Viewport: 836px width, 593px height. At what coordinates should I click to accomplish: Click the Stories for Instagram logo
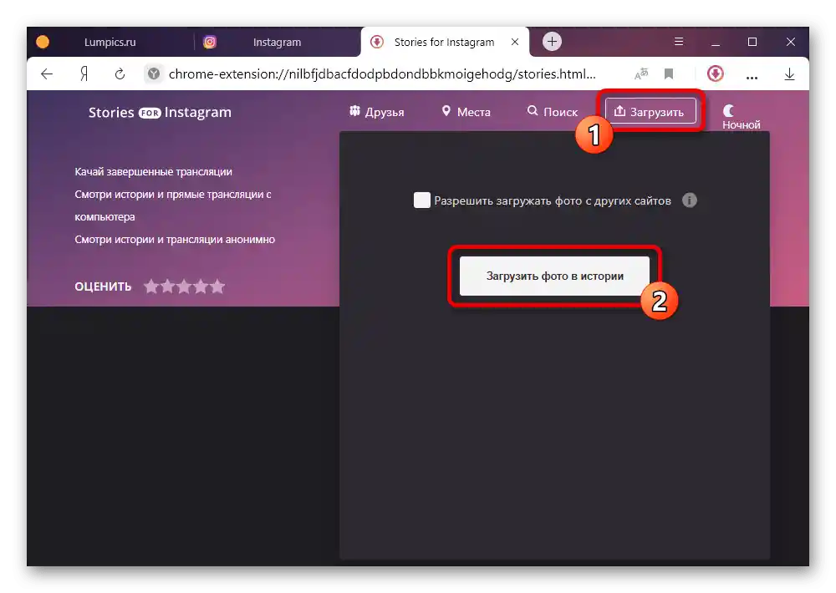click(160, 113)
